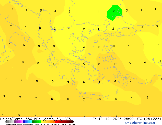The image size is (162, 125).
Task: Click the small green dot over Chalkidiki
Action: click(x=74, y=41)
